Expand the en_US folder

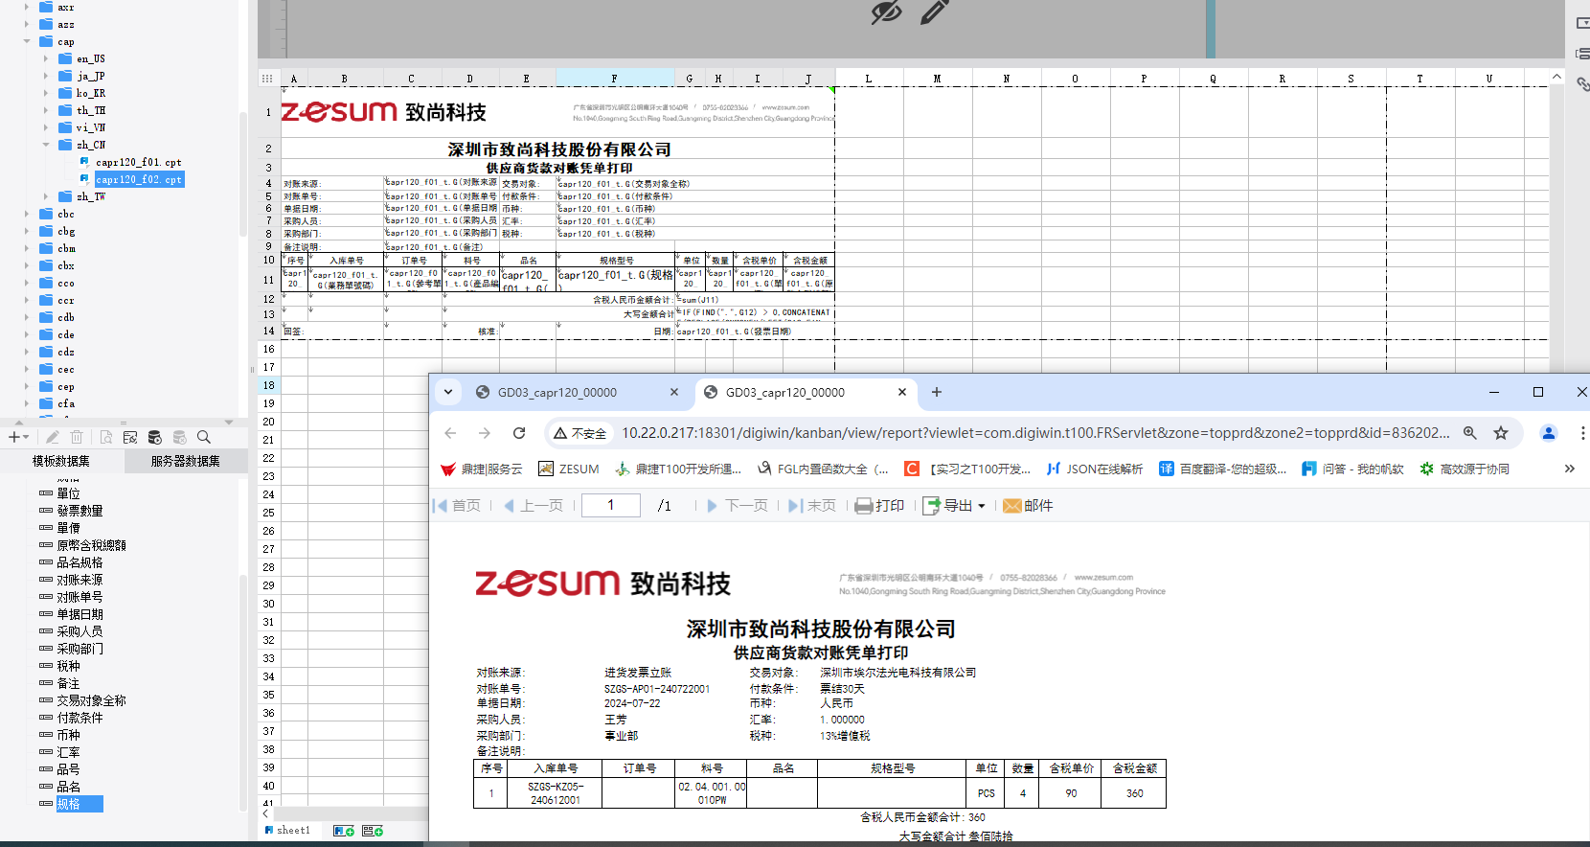(46, 58)
